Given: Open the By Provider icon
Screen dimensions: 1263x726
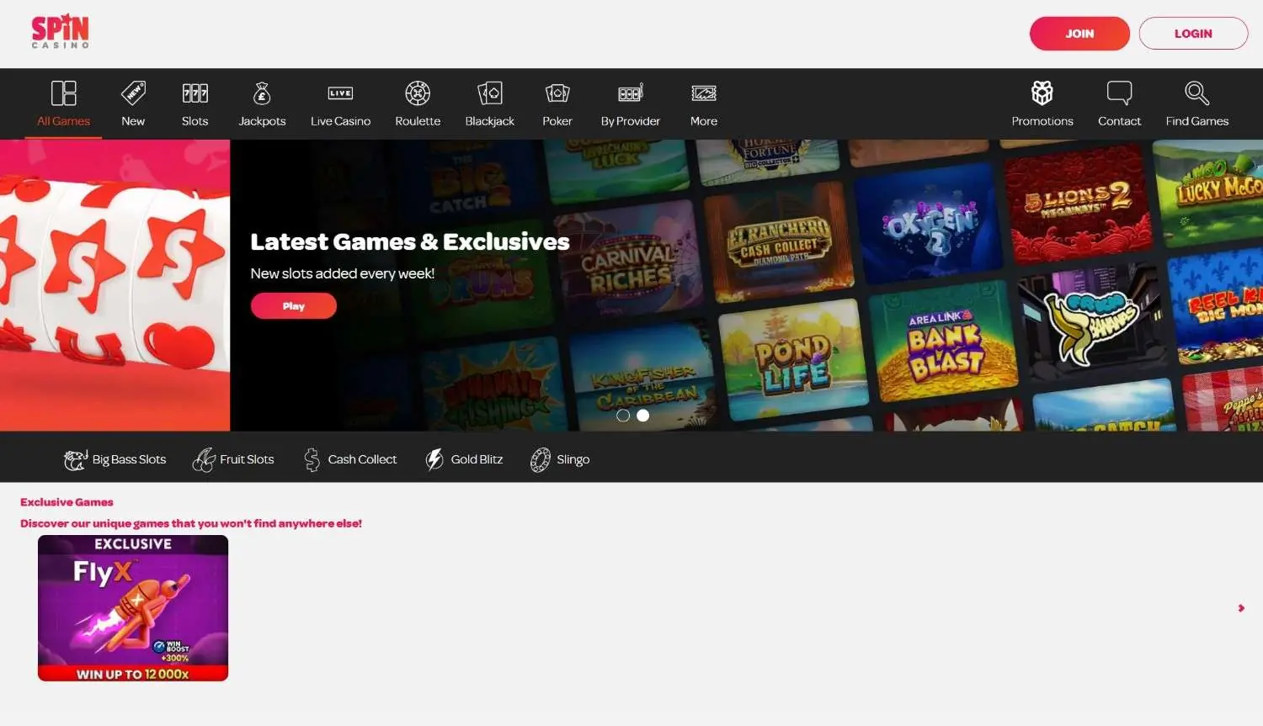Looking at the screenshot, I should [631, 93].
